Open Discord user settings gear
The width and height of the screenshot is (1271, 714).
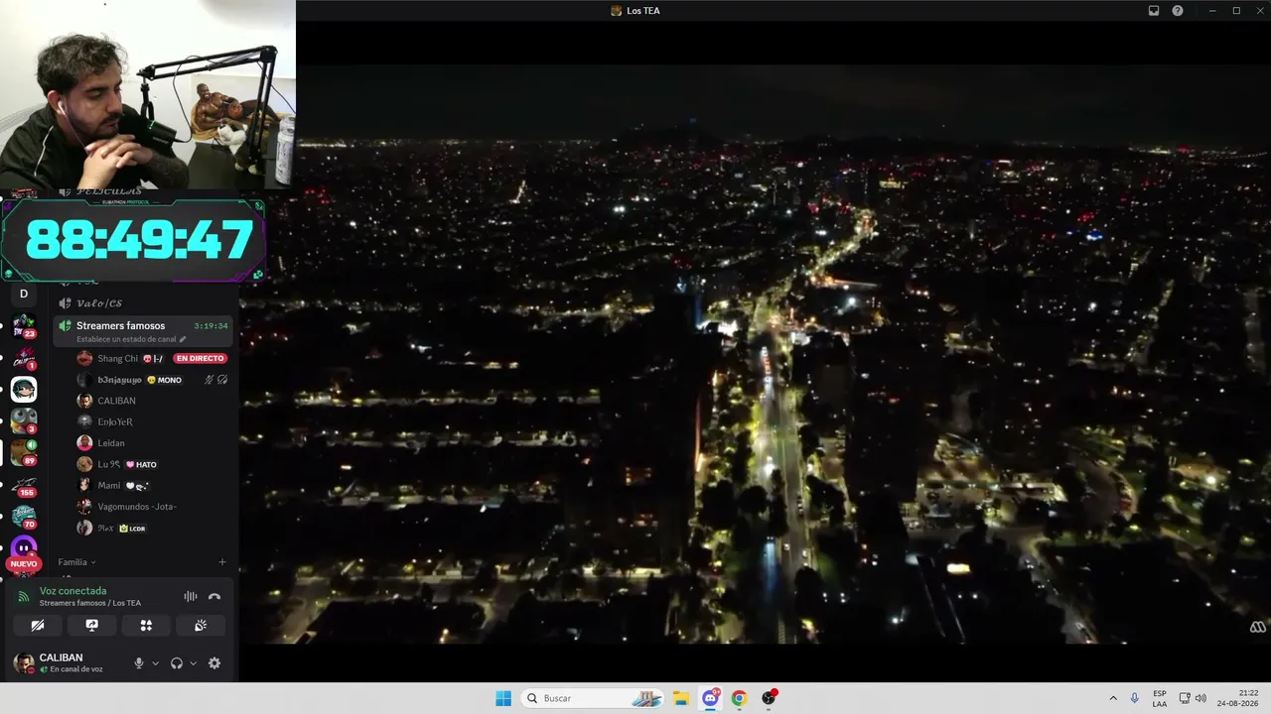pyautogui.click(x=214, y=662)
